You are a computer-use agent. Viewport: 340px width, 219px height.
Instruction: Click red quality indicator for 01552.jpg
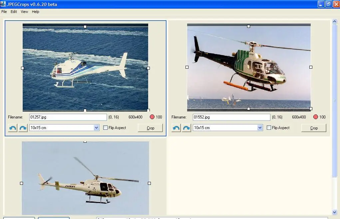(315, 117)
